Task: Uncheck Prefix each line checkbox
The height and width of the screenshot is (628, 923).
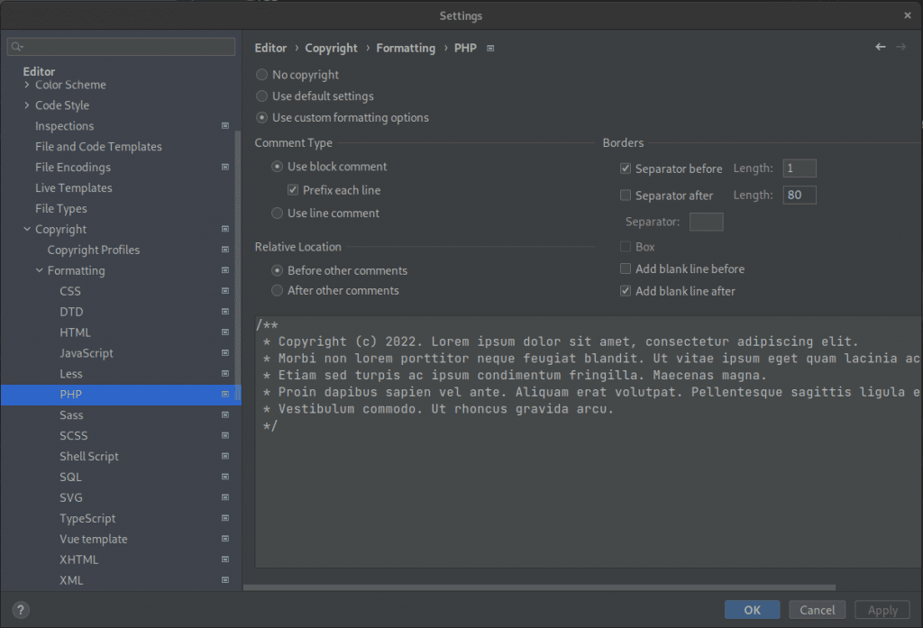Action: 293,189
